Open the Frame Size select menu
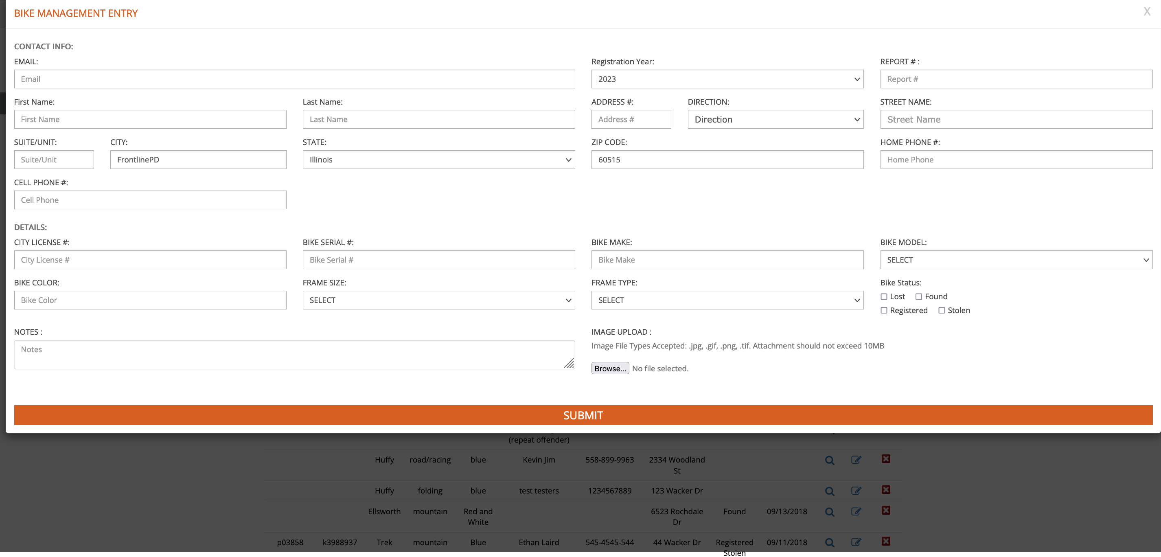This screenshot has height=557, width=1161. coord(438,300)
